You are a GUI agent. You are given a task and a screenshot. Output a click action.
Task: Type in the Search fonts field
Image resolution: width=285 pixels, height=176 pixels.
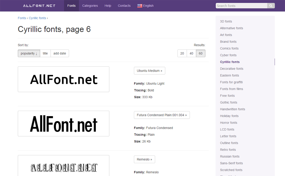click(x=241, y=6)
